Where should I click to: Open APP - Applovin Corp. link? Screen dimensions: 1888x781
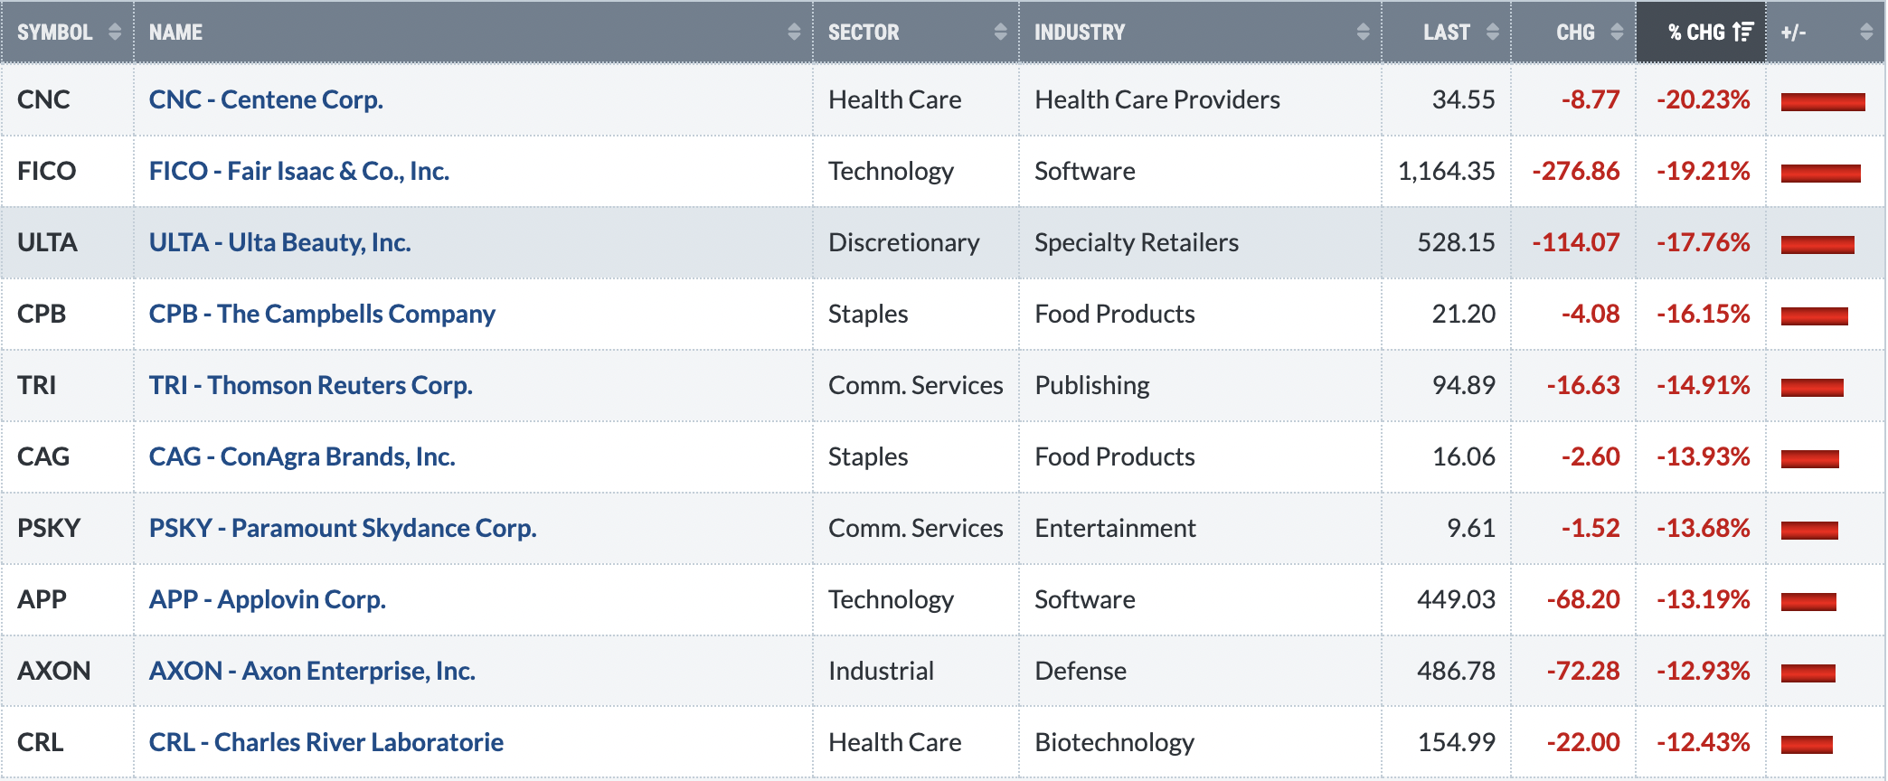[268, 599]
